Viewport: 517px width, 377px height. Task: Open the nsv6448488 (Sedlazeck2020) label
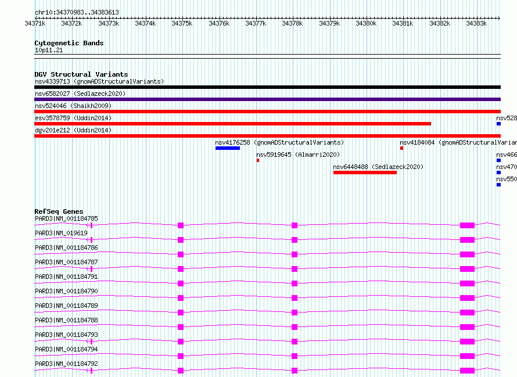[x=378, y=167]
